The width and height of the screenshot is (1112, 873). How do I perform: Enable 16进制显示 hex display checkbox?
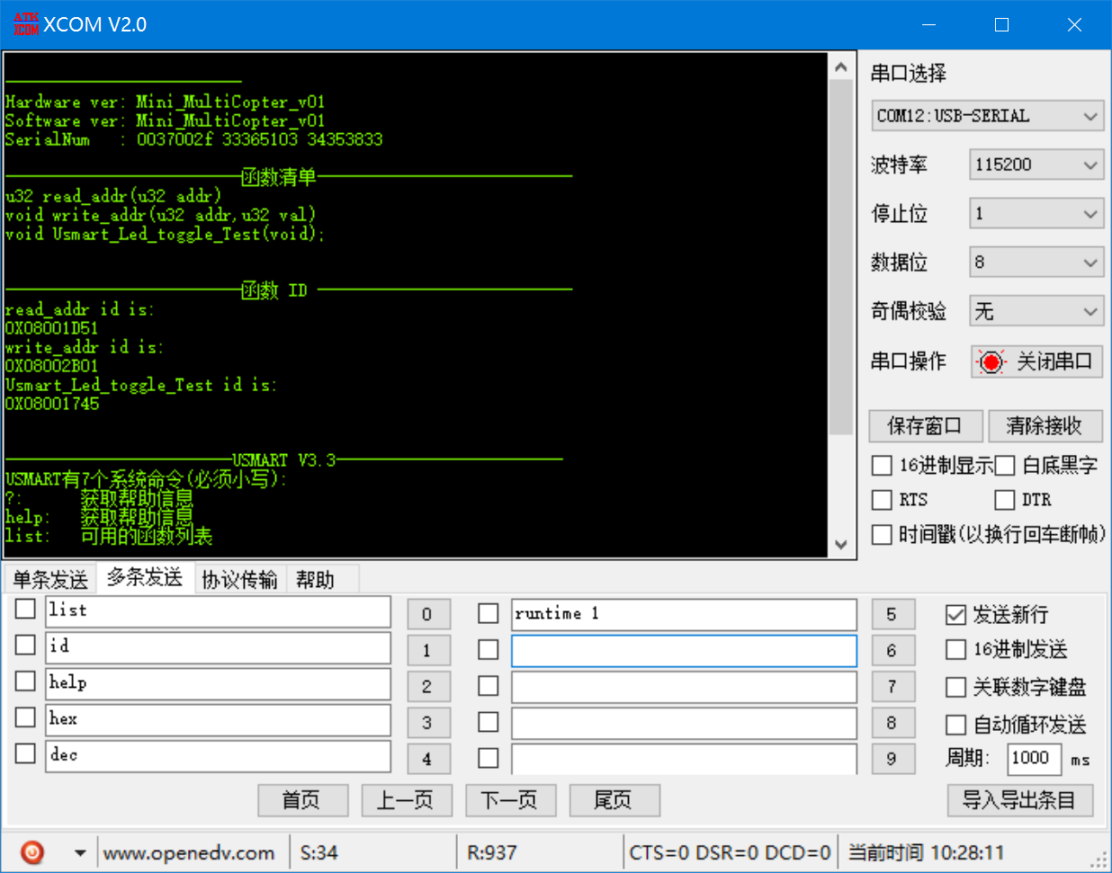point(882,466)
